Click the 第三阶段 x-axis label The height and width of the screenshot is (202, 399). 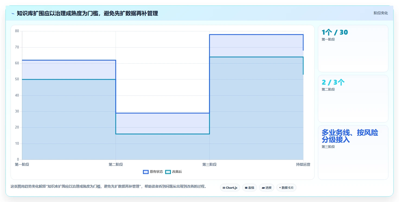(x=209, y=164)
